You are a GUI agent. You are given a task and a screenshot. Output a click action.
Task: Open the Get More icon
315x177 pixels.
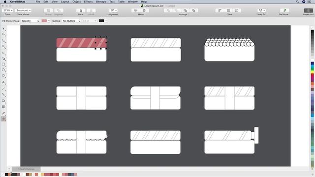(284, 10)
